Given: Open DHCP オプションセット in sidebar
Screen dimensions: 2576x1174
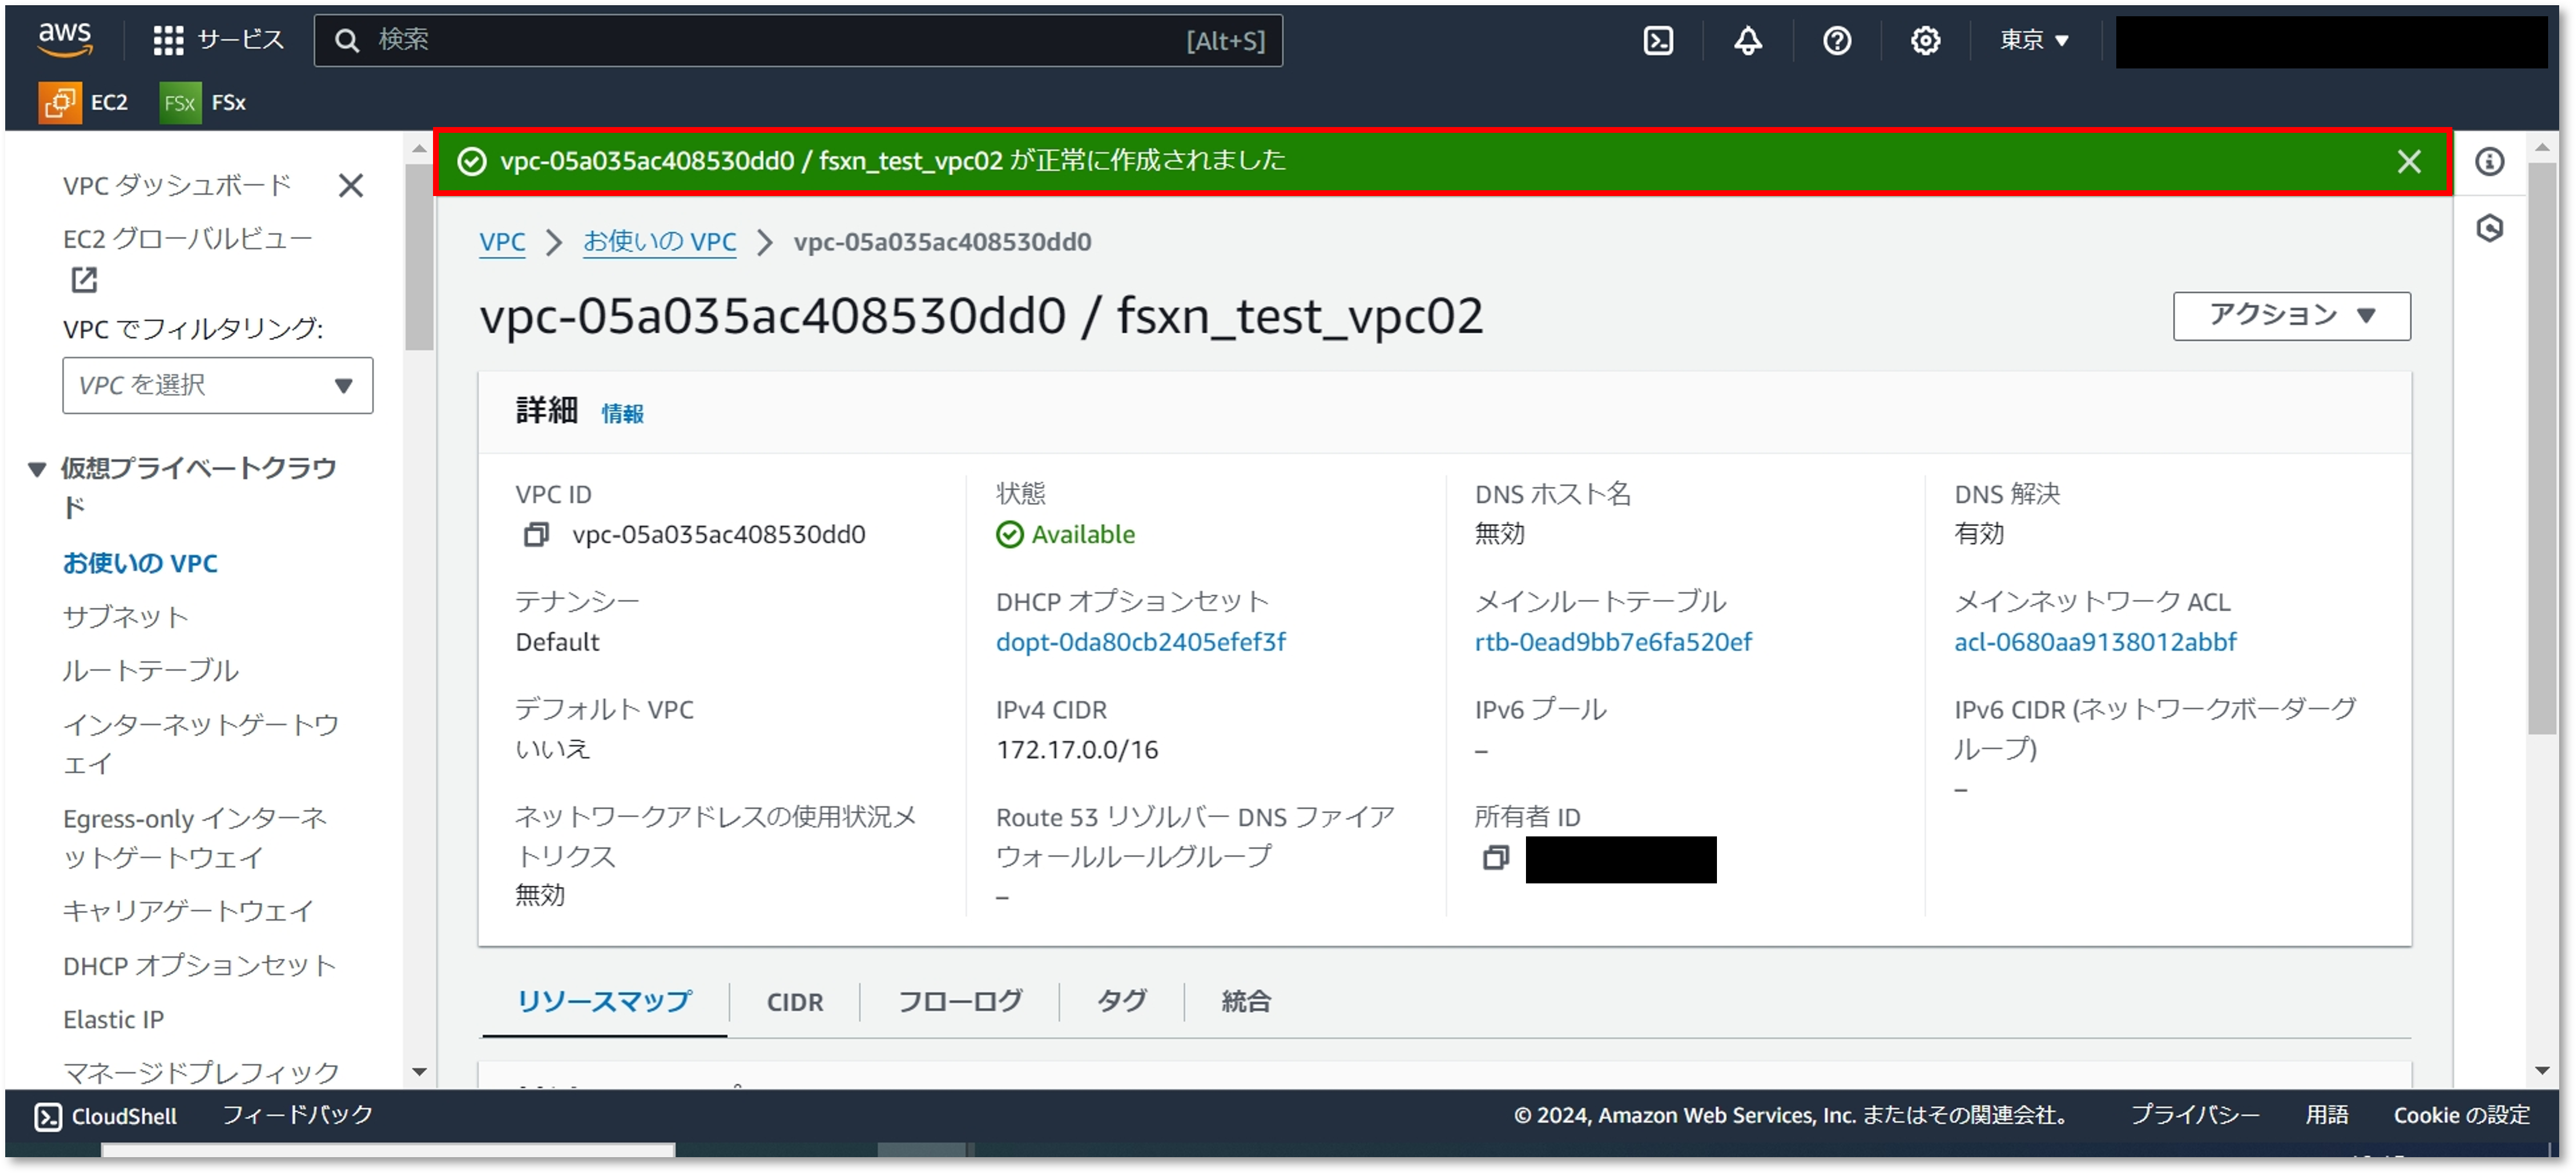Looking at the screenshot, I should click(x=199, y=965).
